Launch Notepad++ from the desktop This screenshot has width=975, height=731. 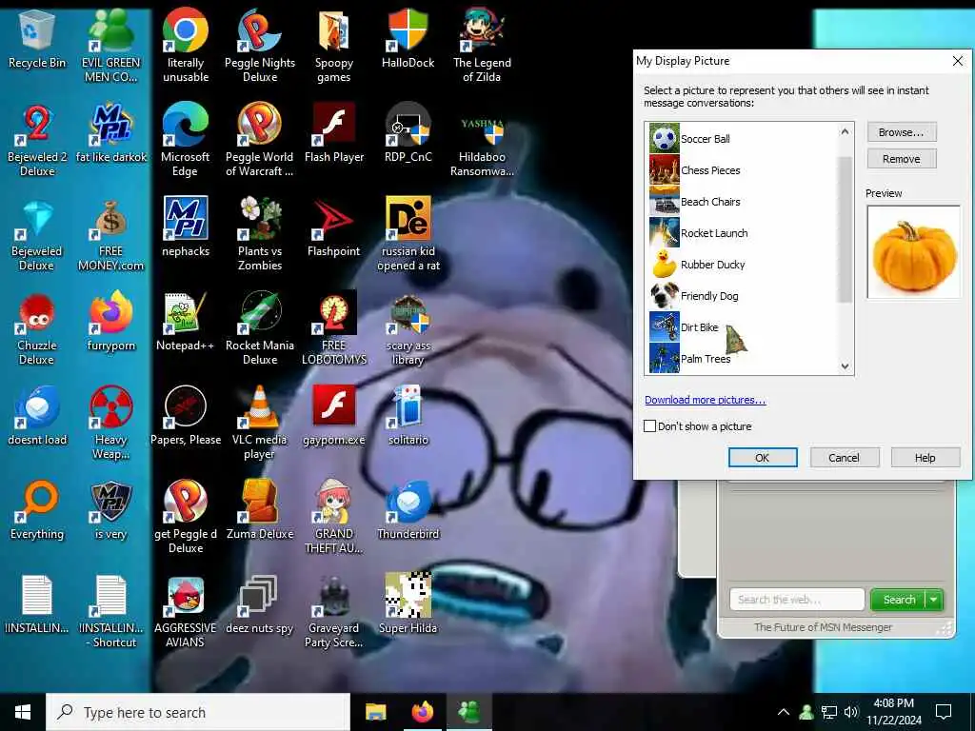186,324
